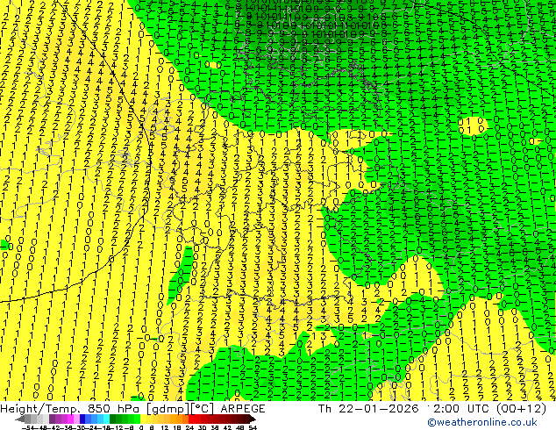Click the 'Th 22-01-2026' date label
556x430 pixels.
click(368, 409)
